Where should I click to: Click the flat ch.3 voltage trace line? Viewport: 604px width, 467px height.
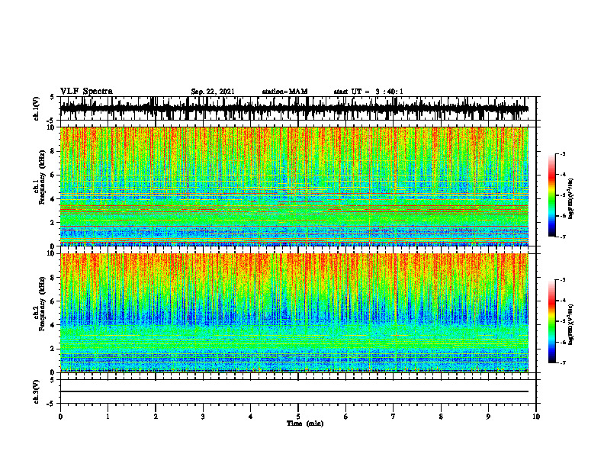294,391
